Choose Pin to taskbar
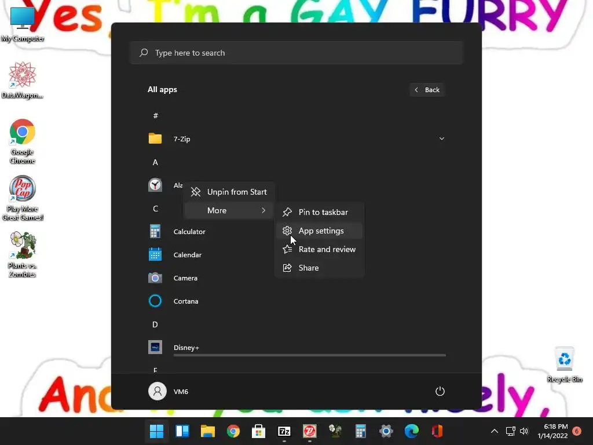Viewport: 593px width, 445px height. [x=320, y=212]
